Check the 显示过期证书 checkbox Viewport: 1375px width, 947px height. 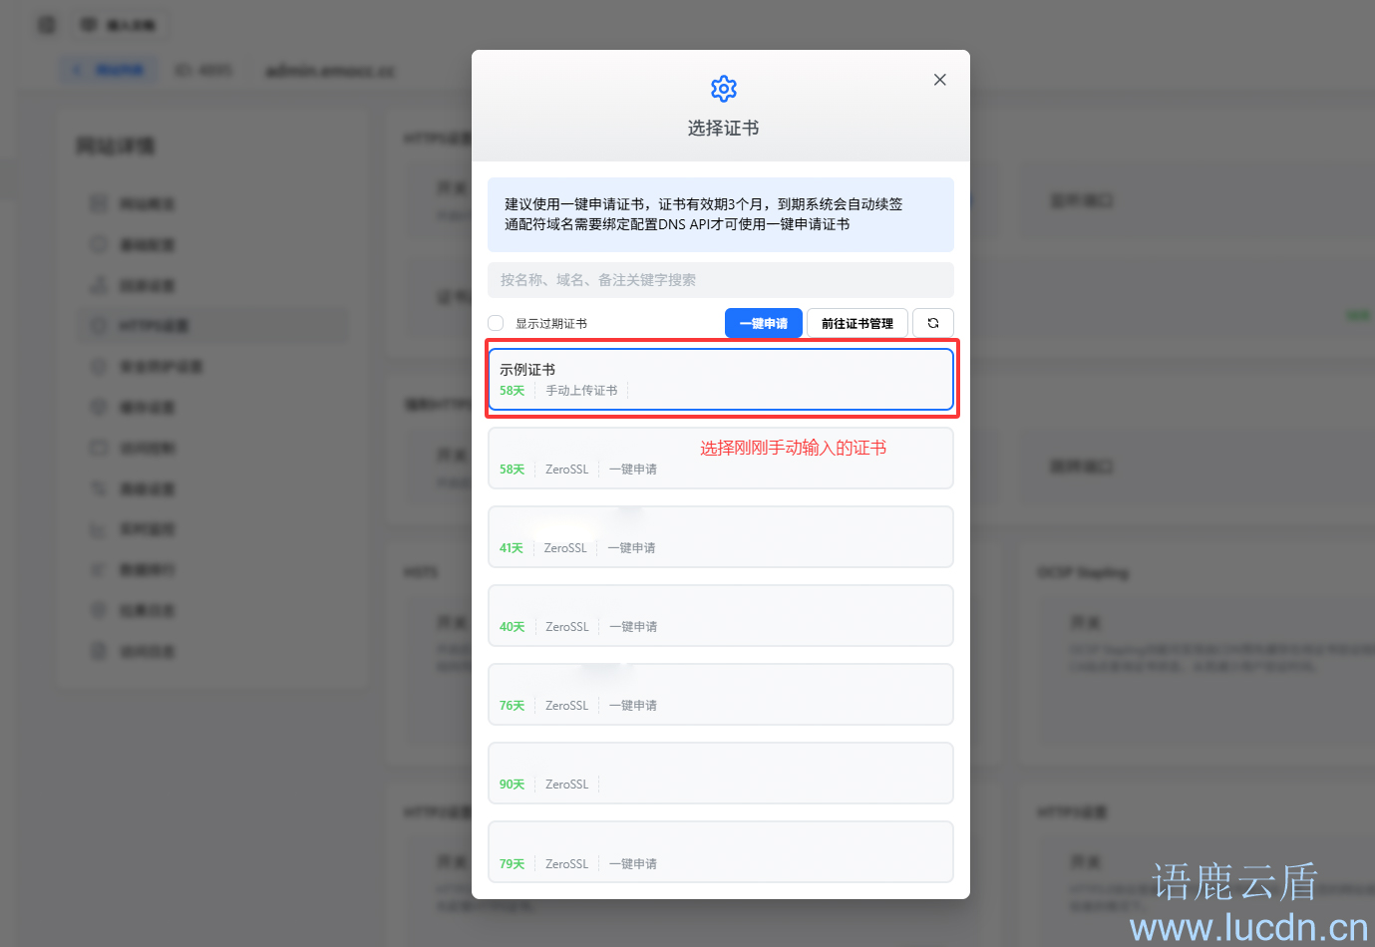[x=496, y=323]
